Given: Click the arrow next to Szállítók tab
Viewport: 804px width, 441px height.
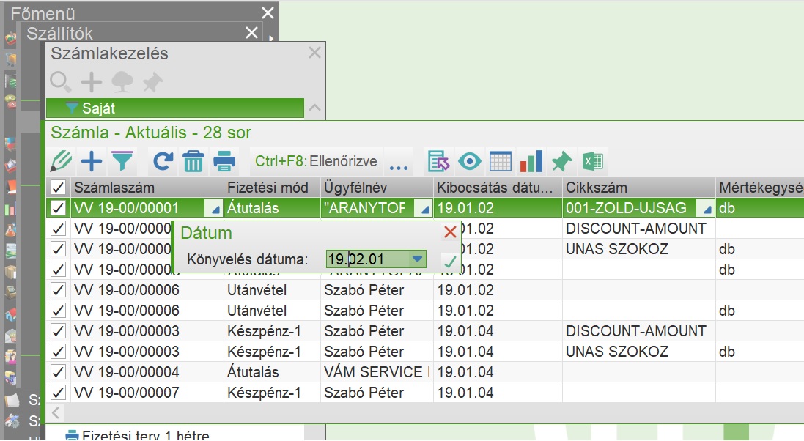Looking at the screenshot, I should 270,37.
